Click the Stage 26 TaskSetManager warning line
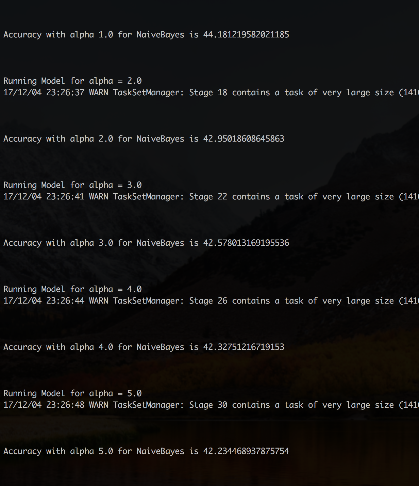The image size is (419, 486). [x=211, y=301]
